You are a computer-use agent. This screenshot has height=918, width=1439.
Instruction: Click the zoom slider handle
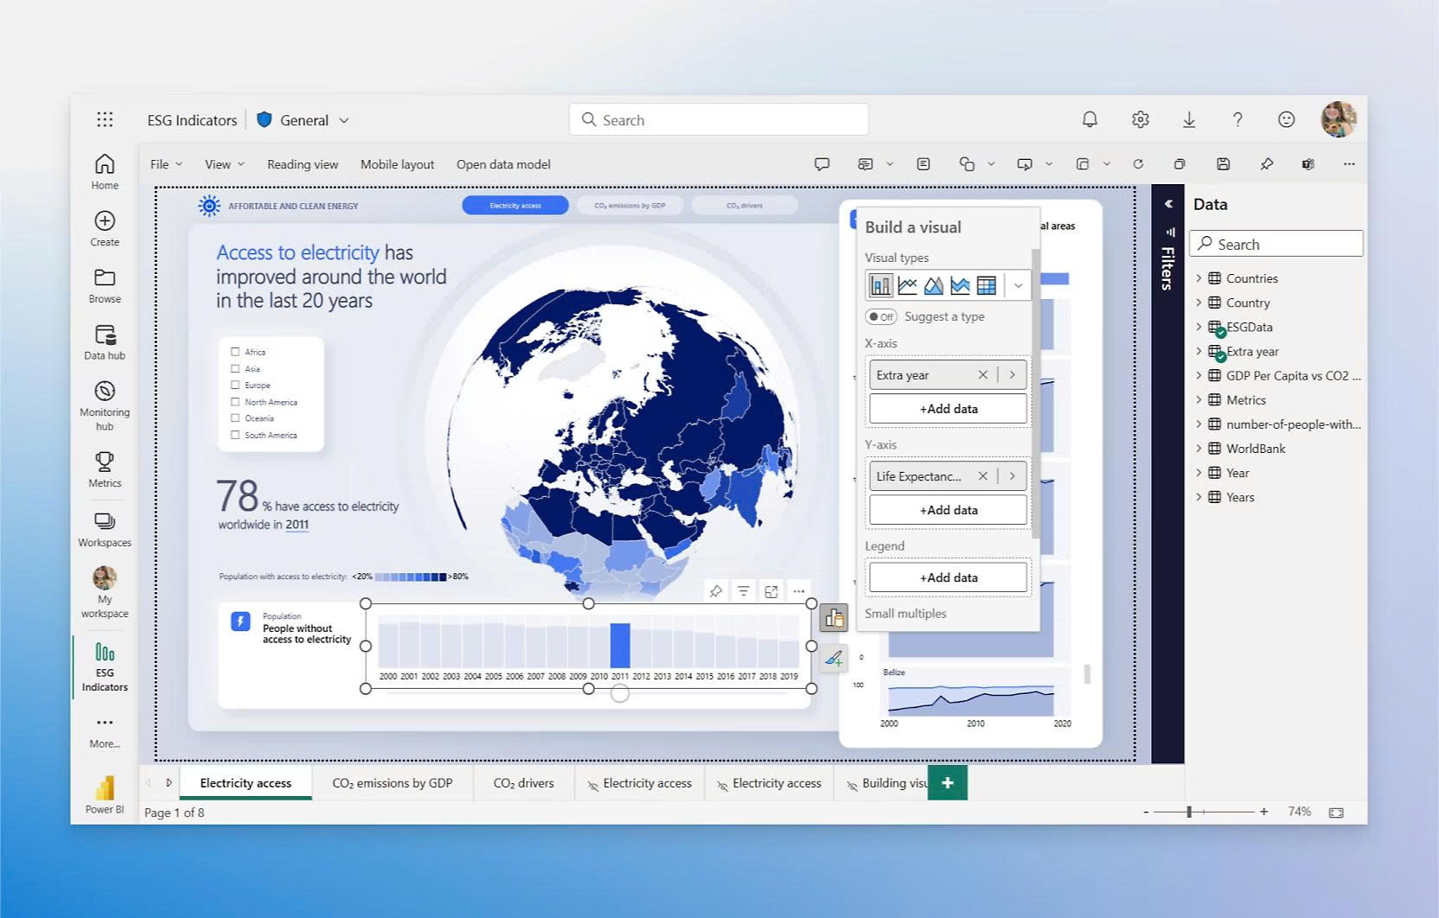point(1189,812)
